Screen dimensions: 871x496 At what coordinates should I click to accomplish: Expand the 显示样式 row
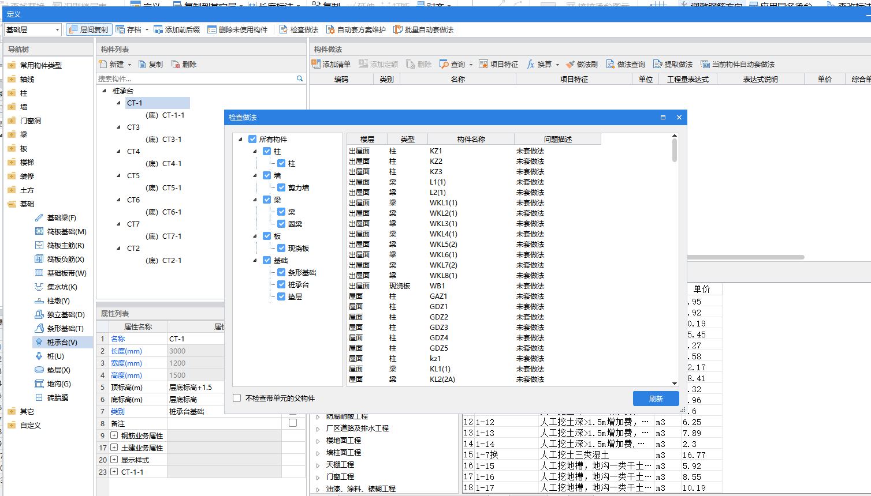click(114, 460)
